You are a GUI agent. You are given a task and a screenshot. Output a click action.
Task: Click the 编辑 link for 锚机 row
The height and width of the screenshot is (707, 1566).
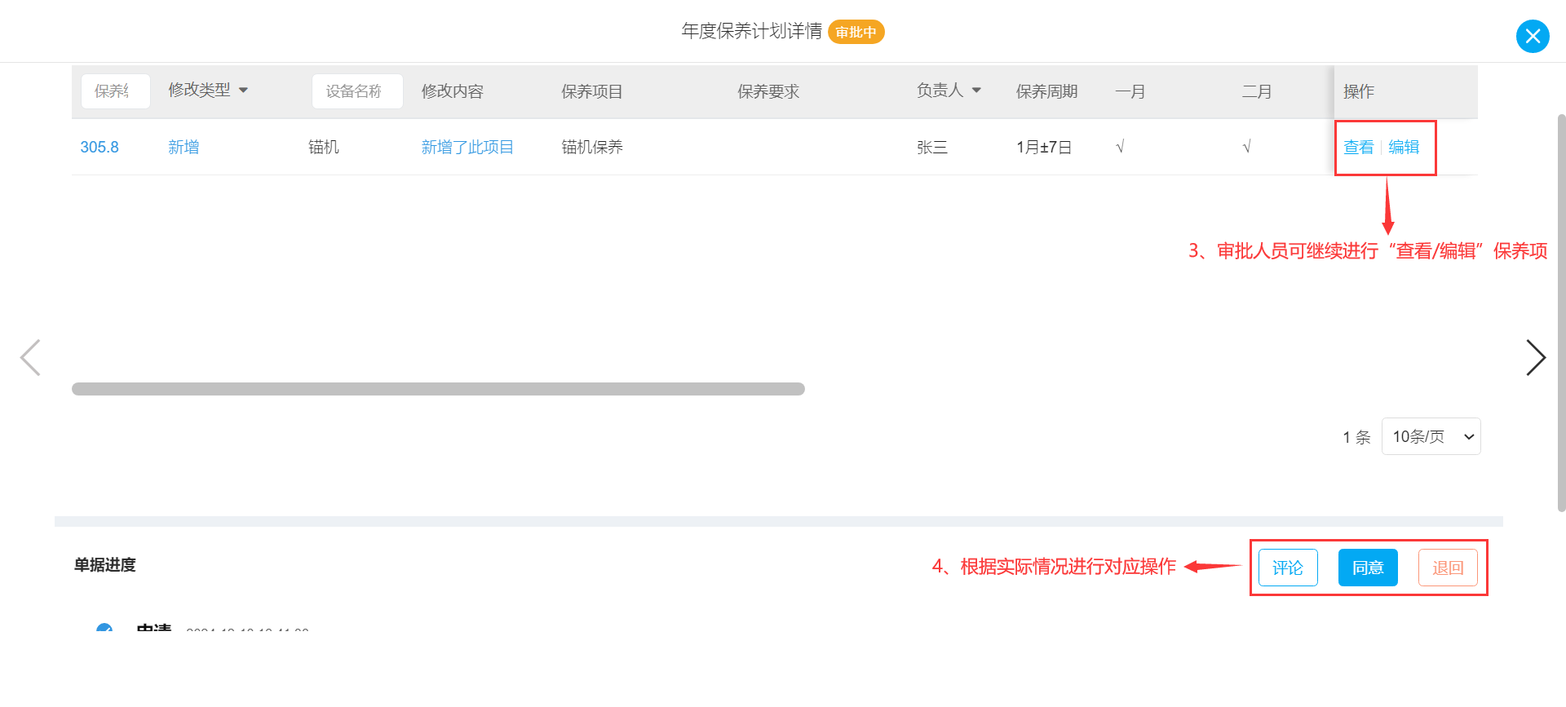(1404, 147)
